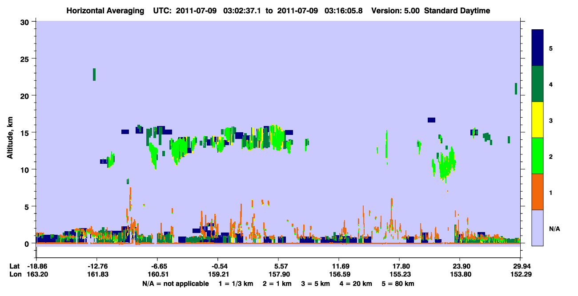The image size is (578, 296).
Task: Click the y-axis tick label 25
Action: (x=26, y=59)
